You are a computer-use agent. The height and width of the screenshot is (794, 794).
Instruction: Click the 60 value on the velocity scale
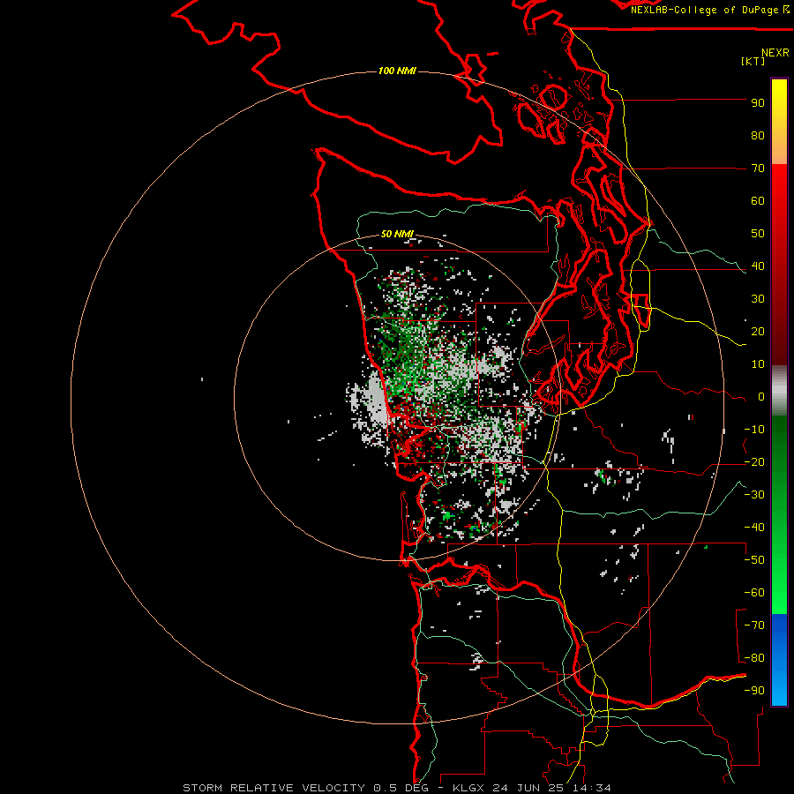pyautogui.click(x=758, y=201)
